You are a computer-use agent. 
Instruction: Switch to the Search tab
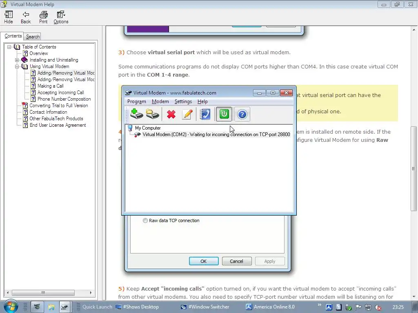(x=33, y=37)
